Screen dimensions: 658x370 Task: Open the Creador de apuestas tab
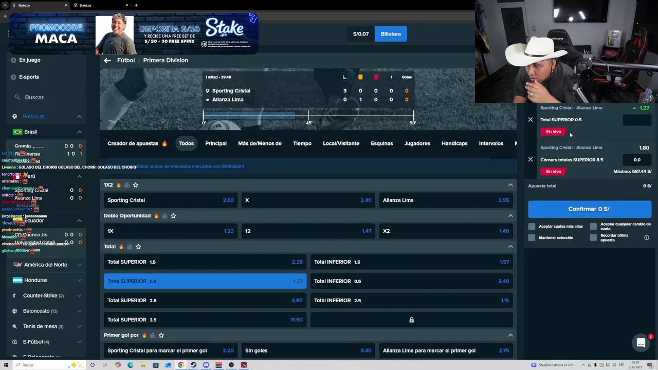coord(137,143)
